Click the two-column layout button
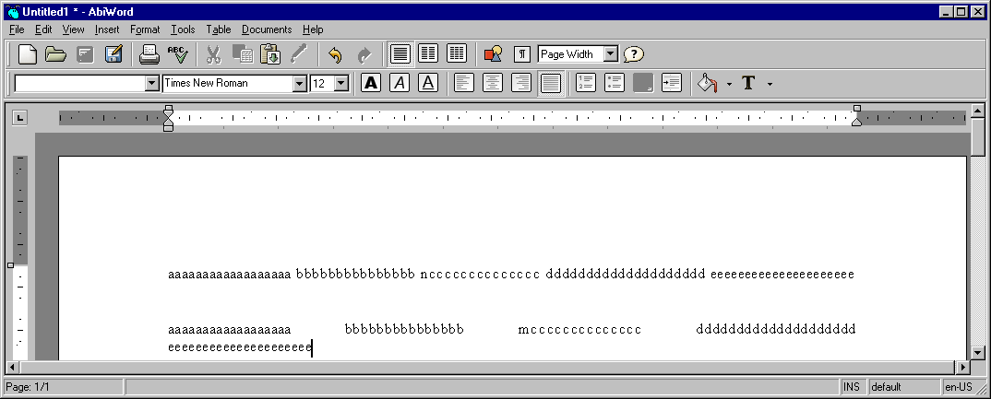The height and width of the screenshot is (399, 991). 428,54
